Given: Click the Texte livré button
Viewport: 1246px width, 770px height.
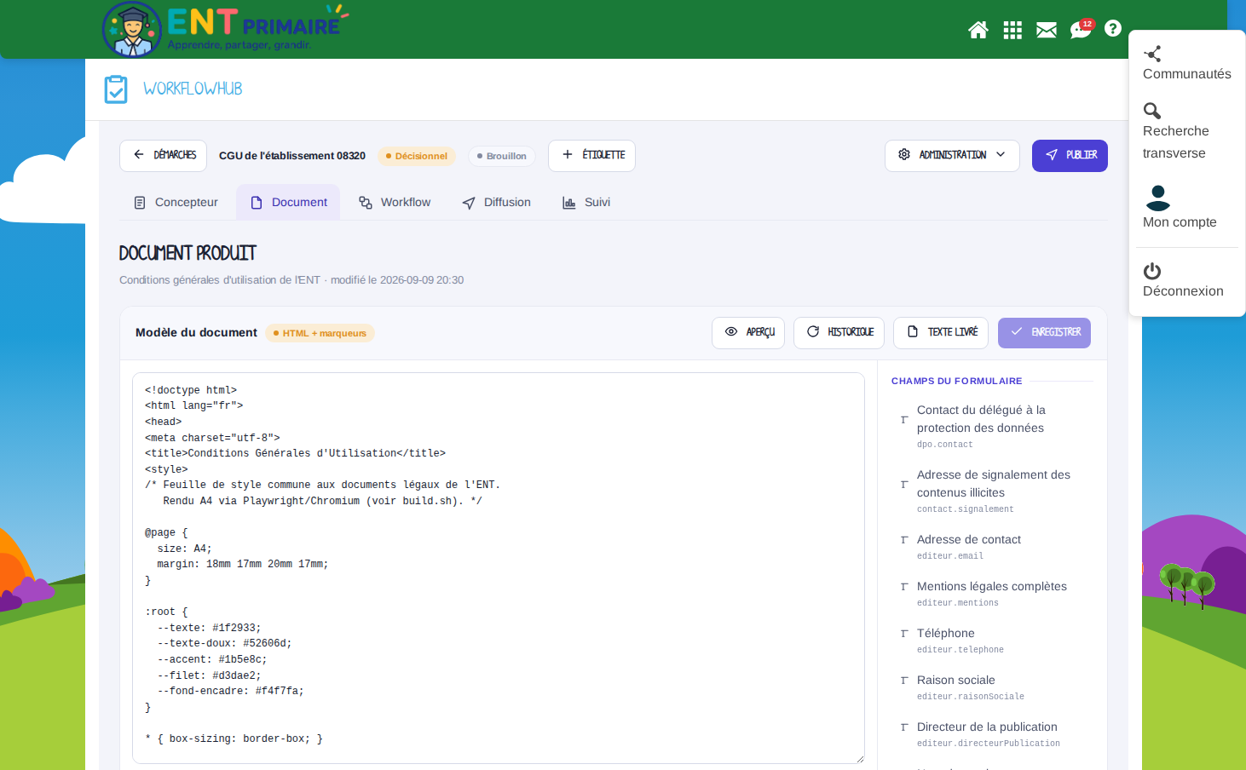Looking at the screenshot, I should [941, 332].
